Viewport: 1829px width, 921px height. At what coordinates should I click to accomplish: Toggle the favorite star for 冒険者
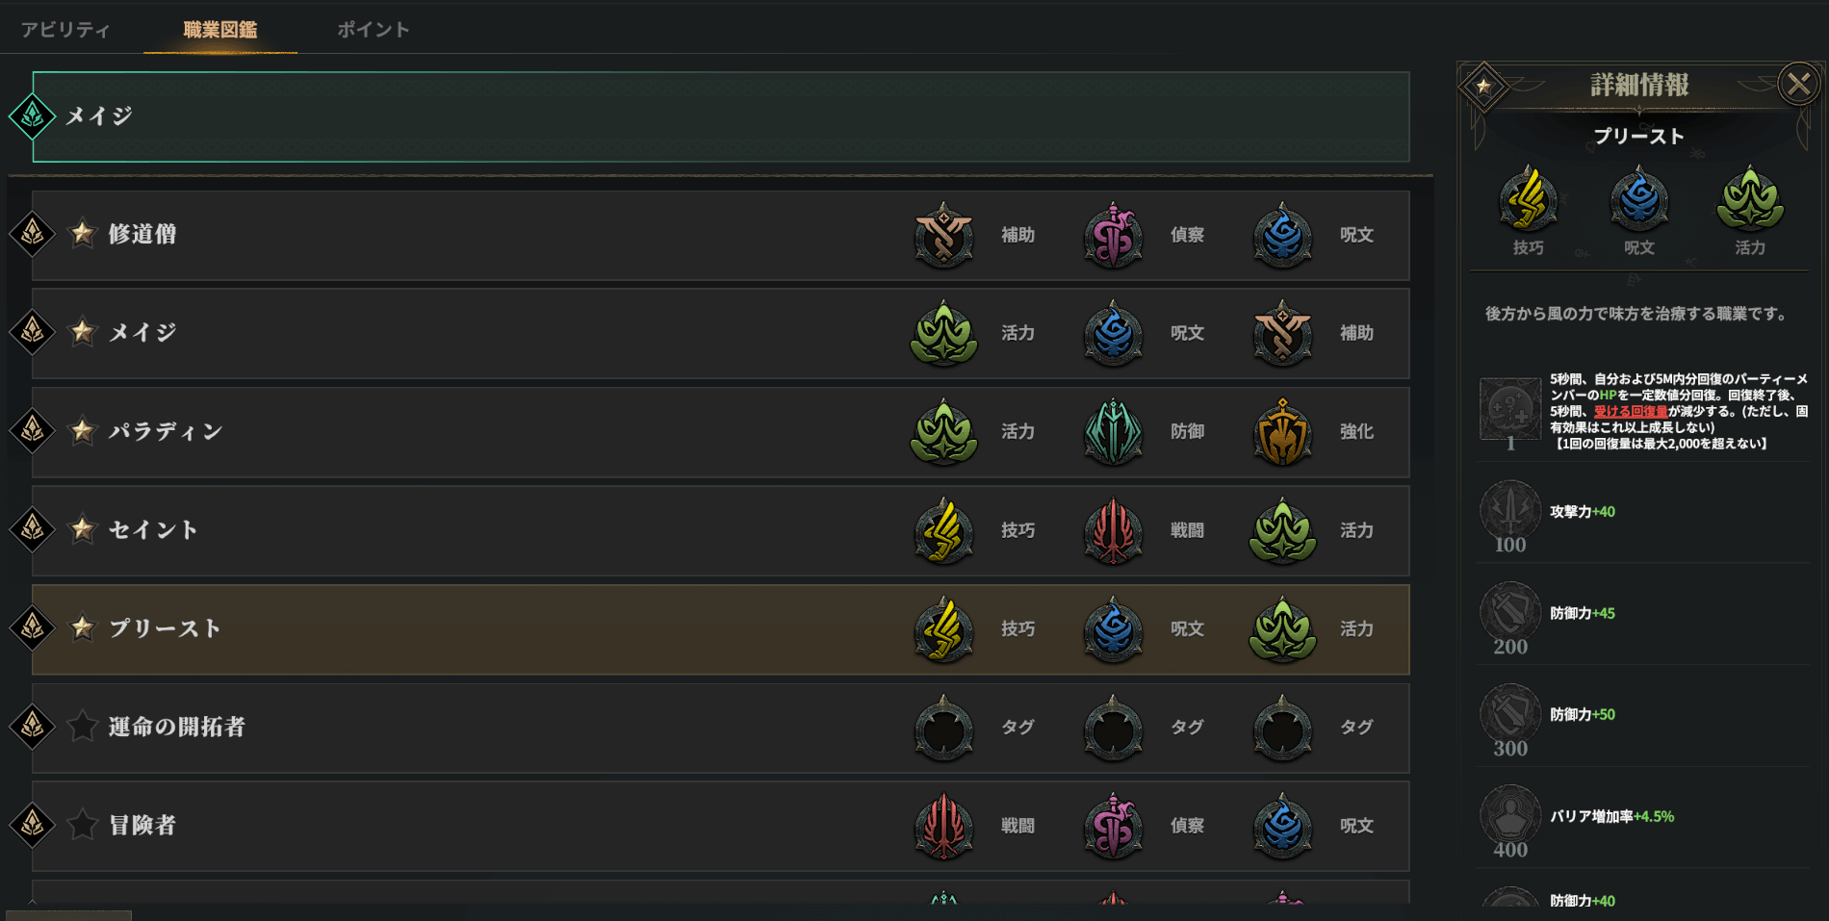83,825
